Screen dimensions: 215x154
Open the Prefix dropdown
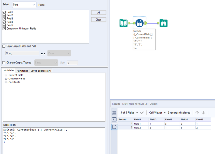pyautogui.click(x=59, y=53)
